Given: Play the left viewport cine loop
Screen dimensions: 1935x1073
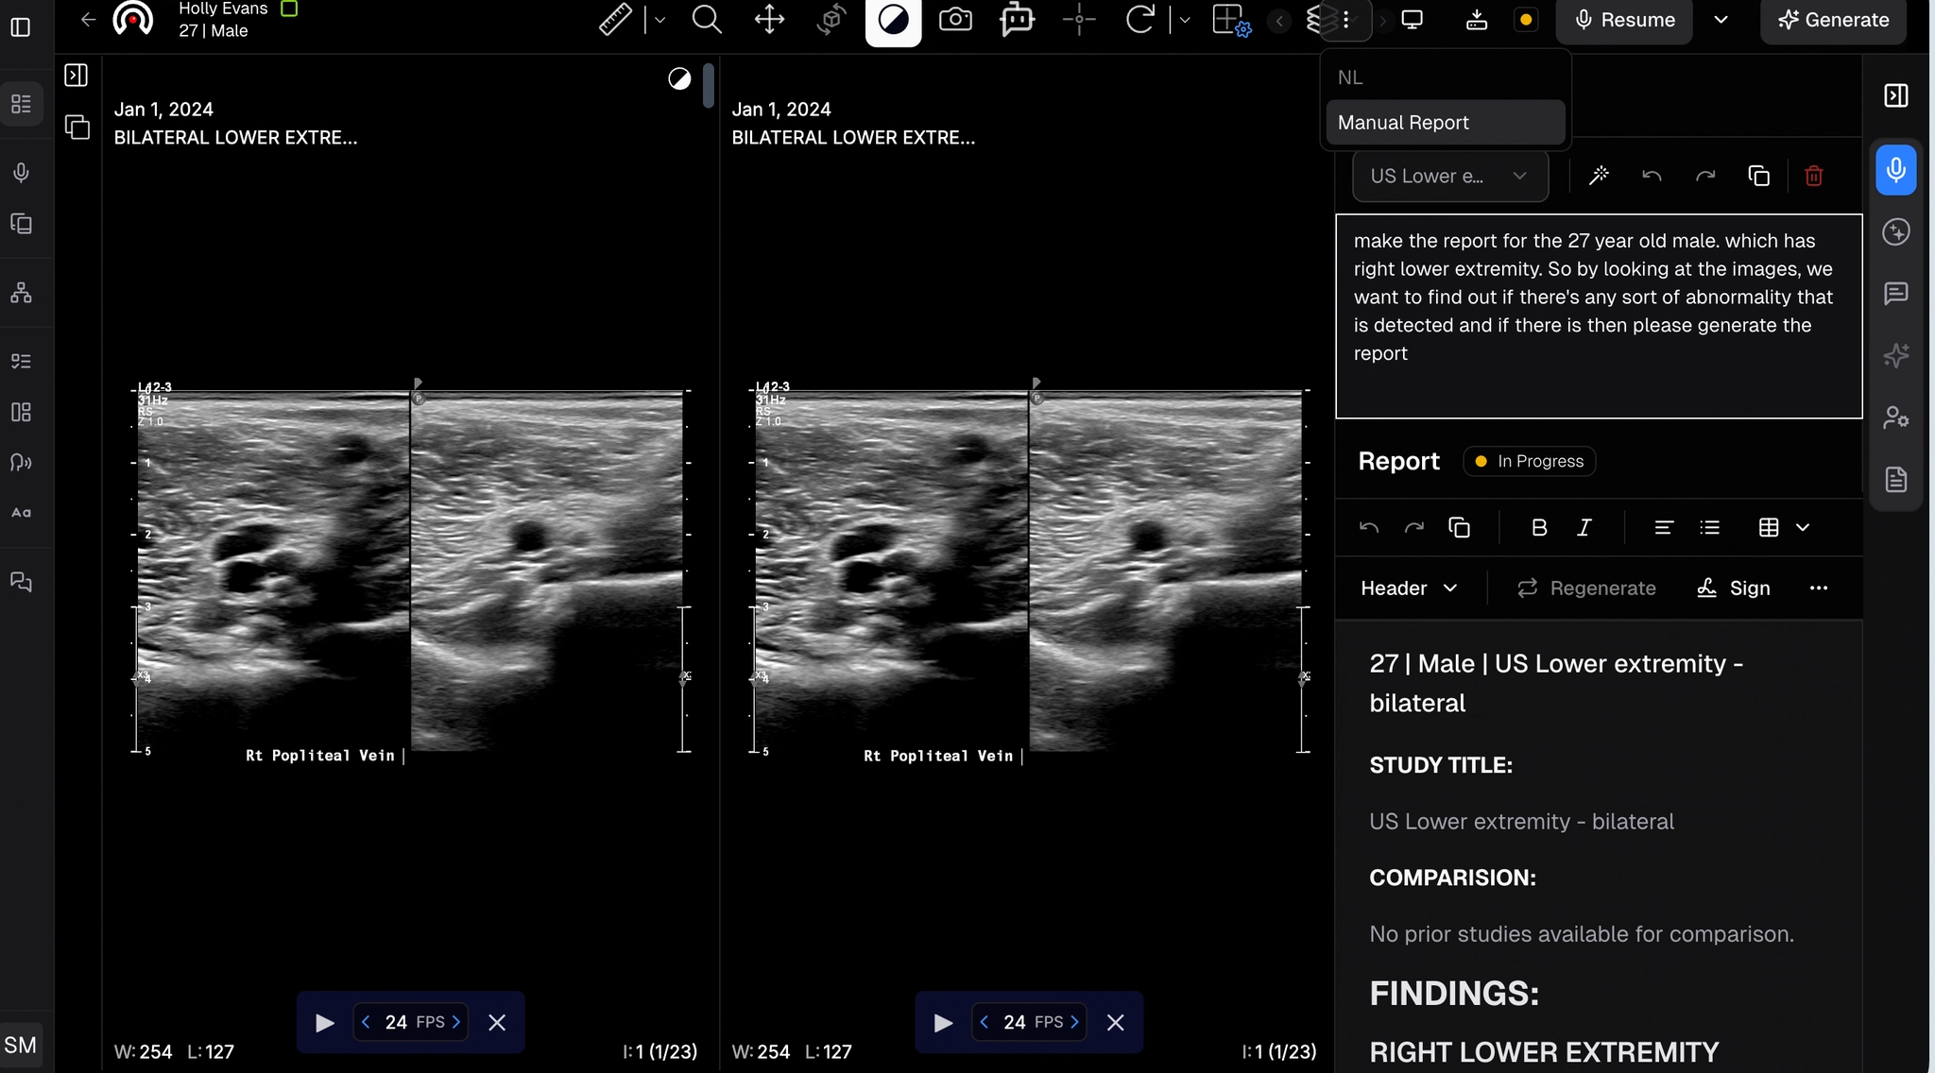Looking at the screenshot, I should pos(324,1023).
